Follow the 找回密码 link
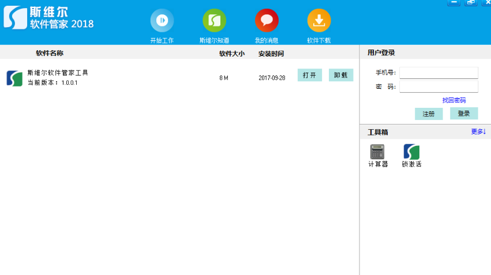491x275 pixels. (x=453, y=100)
